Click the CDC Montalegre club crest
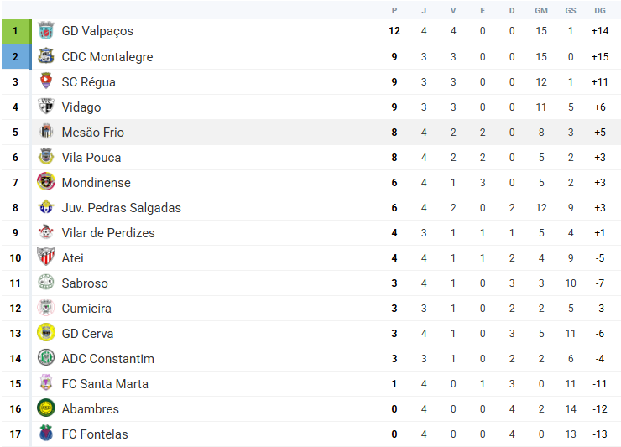 (46, 56)
